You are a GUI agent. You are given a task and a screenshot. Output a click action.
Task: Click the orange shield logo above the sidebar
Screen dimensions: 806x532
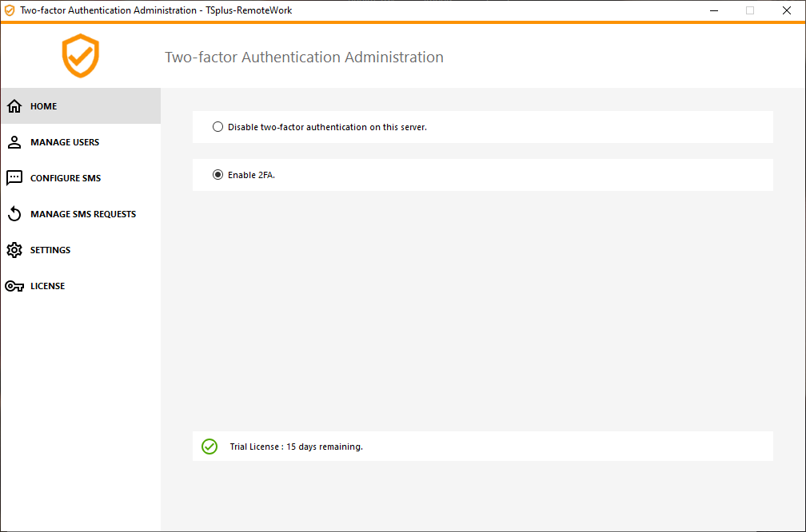pos(80,56)
